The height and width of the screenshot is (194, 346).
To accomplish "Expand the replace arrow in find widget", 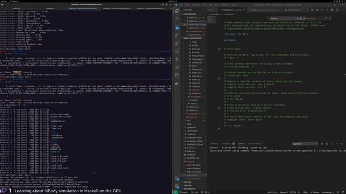I will point(269,19).
